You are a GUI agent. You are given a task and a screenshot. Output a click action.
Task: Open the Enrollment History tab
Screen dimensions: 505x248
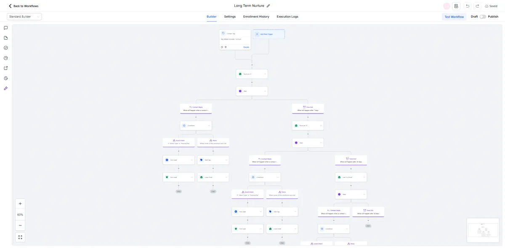point(256,17)
